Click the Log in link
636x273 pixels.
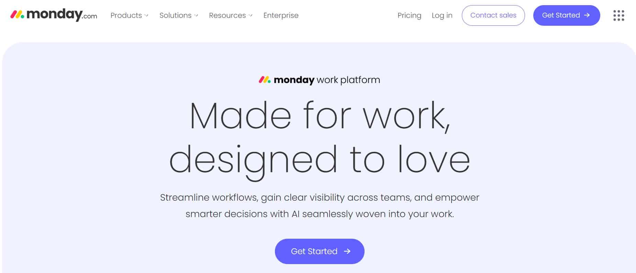tap(442, 15)
